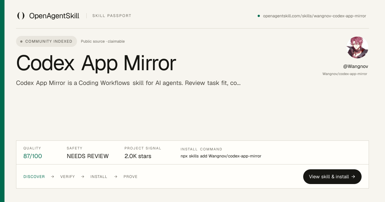Screen dimensions: 385x202
Task: Click the SKILL PASSPORT label
Action: pos(112,16)
